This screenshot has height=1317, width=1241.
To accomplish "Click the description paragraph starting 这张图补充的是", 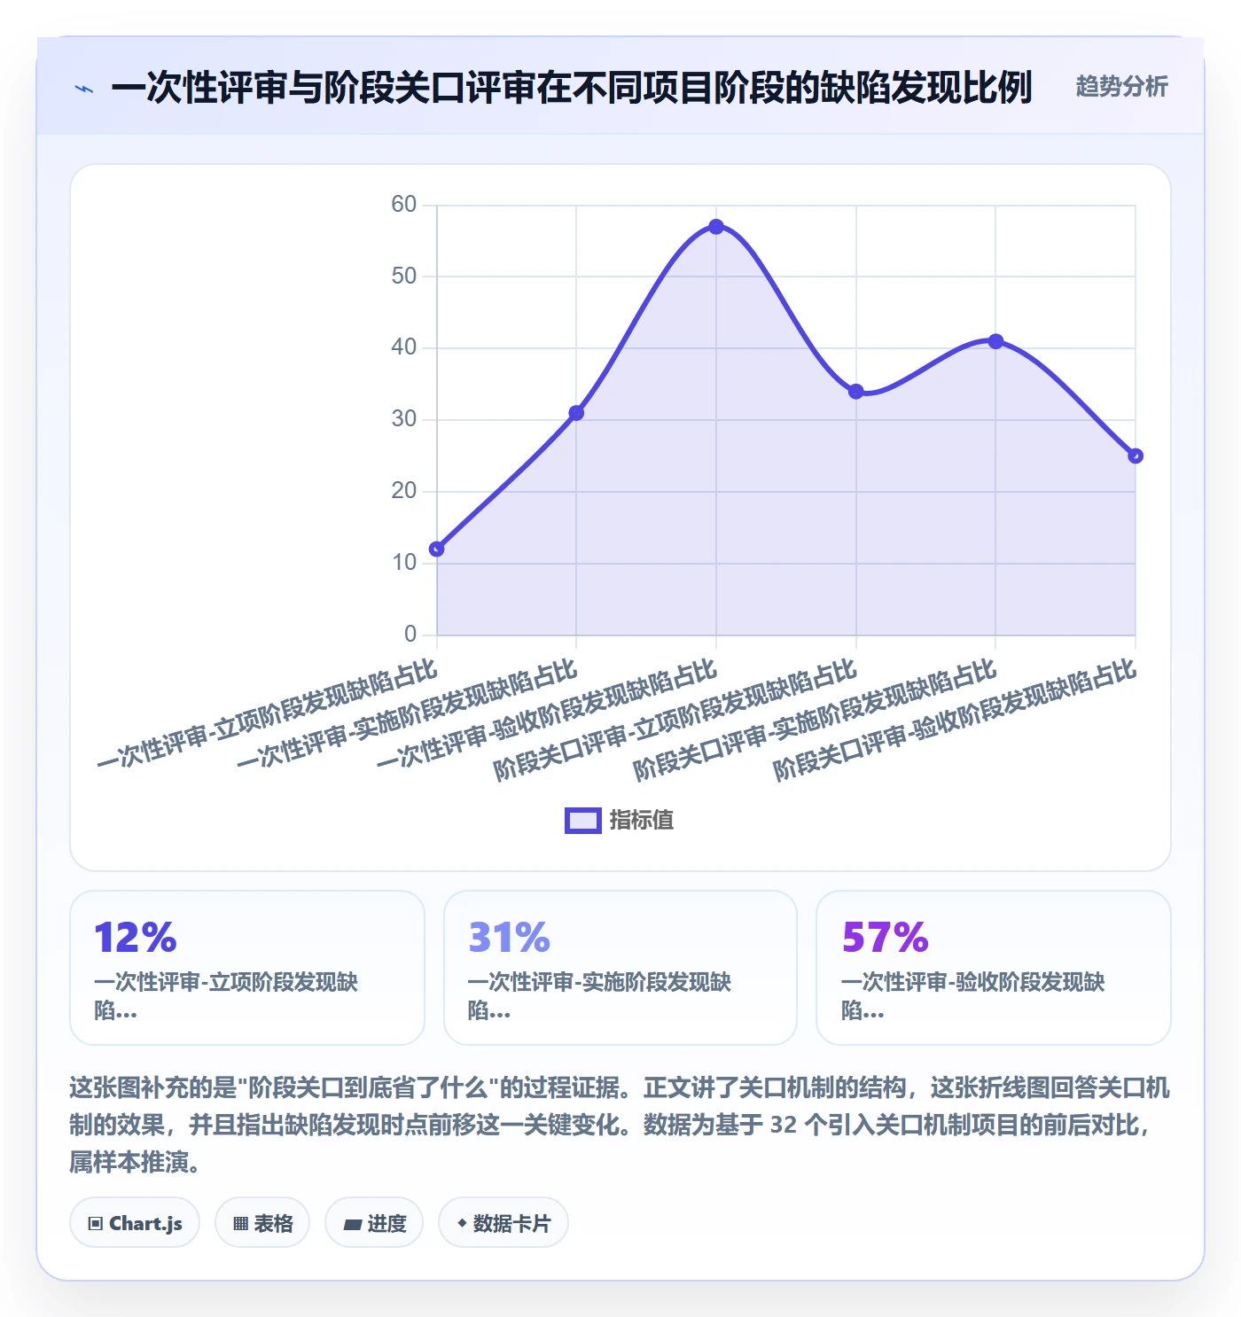I will [x=620, y=1125].
